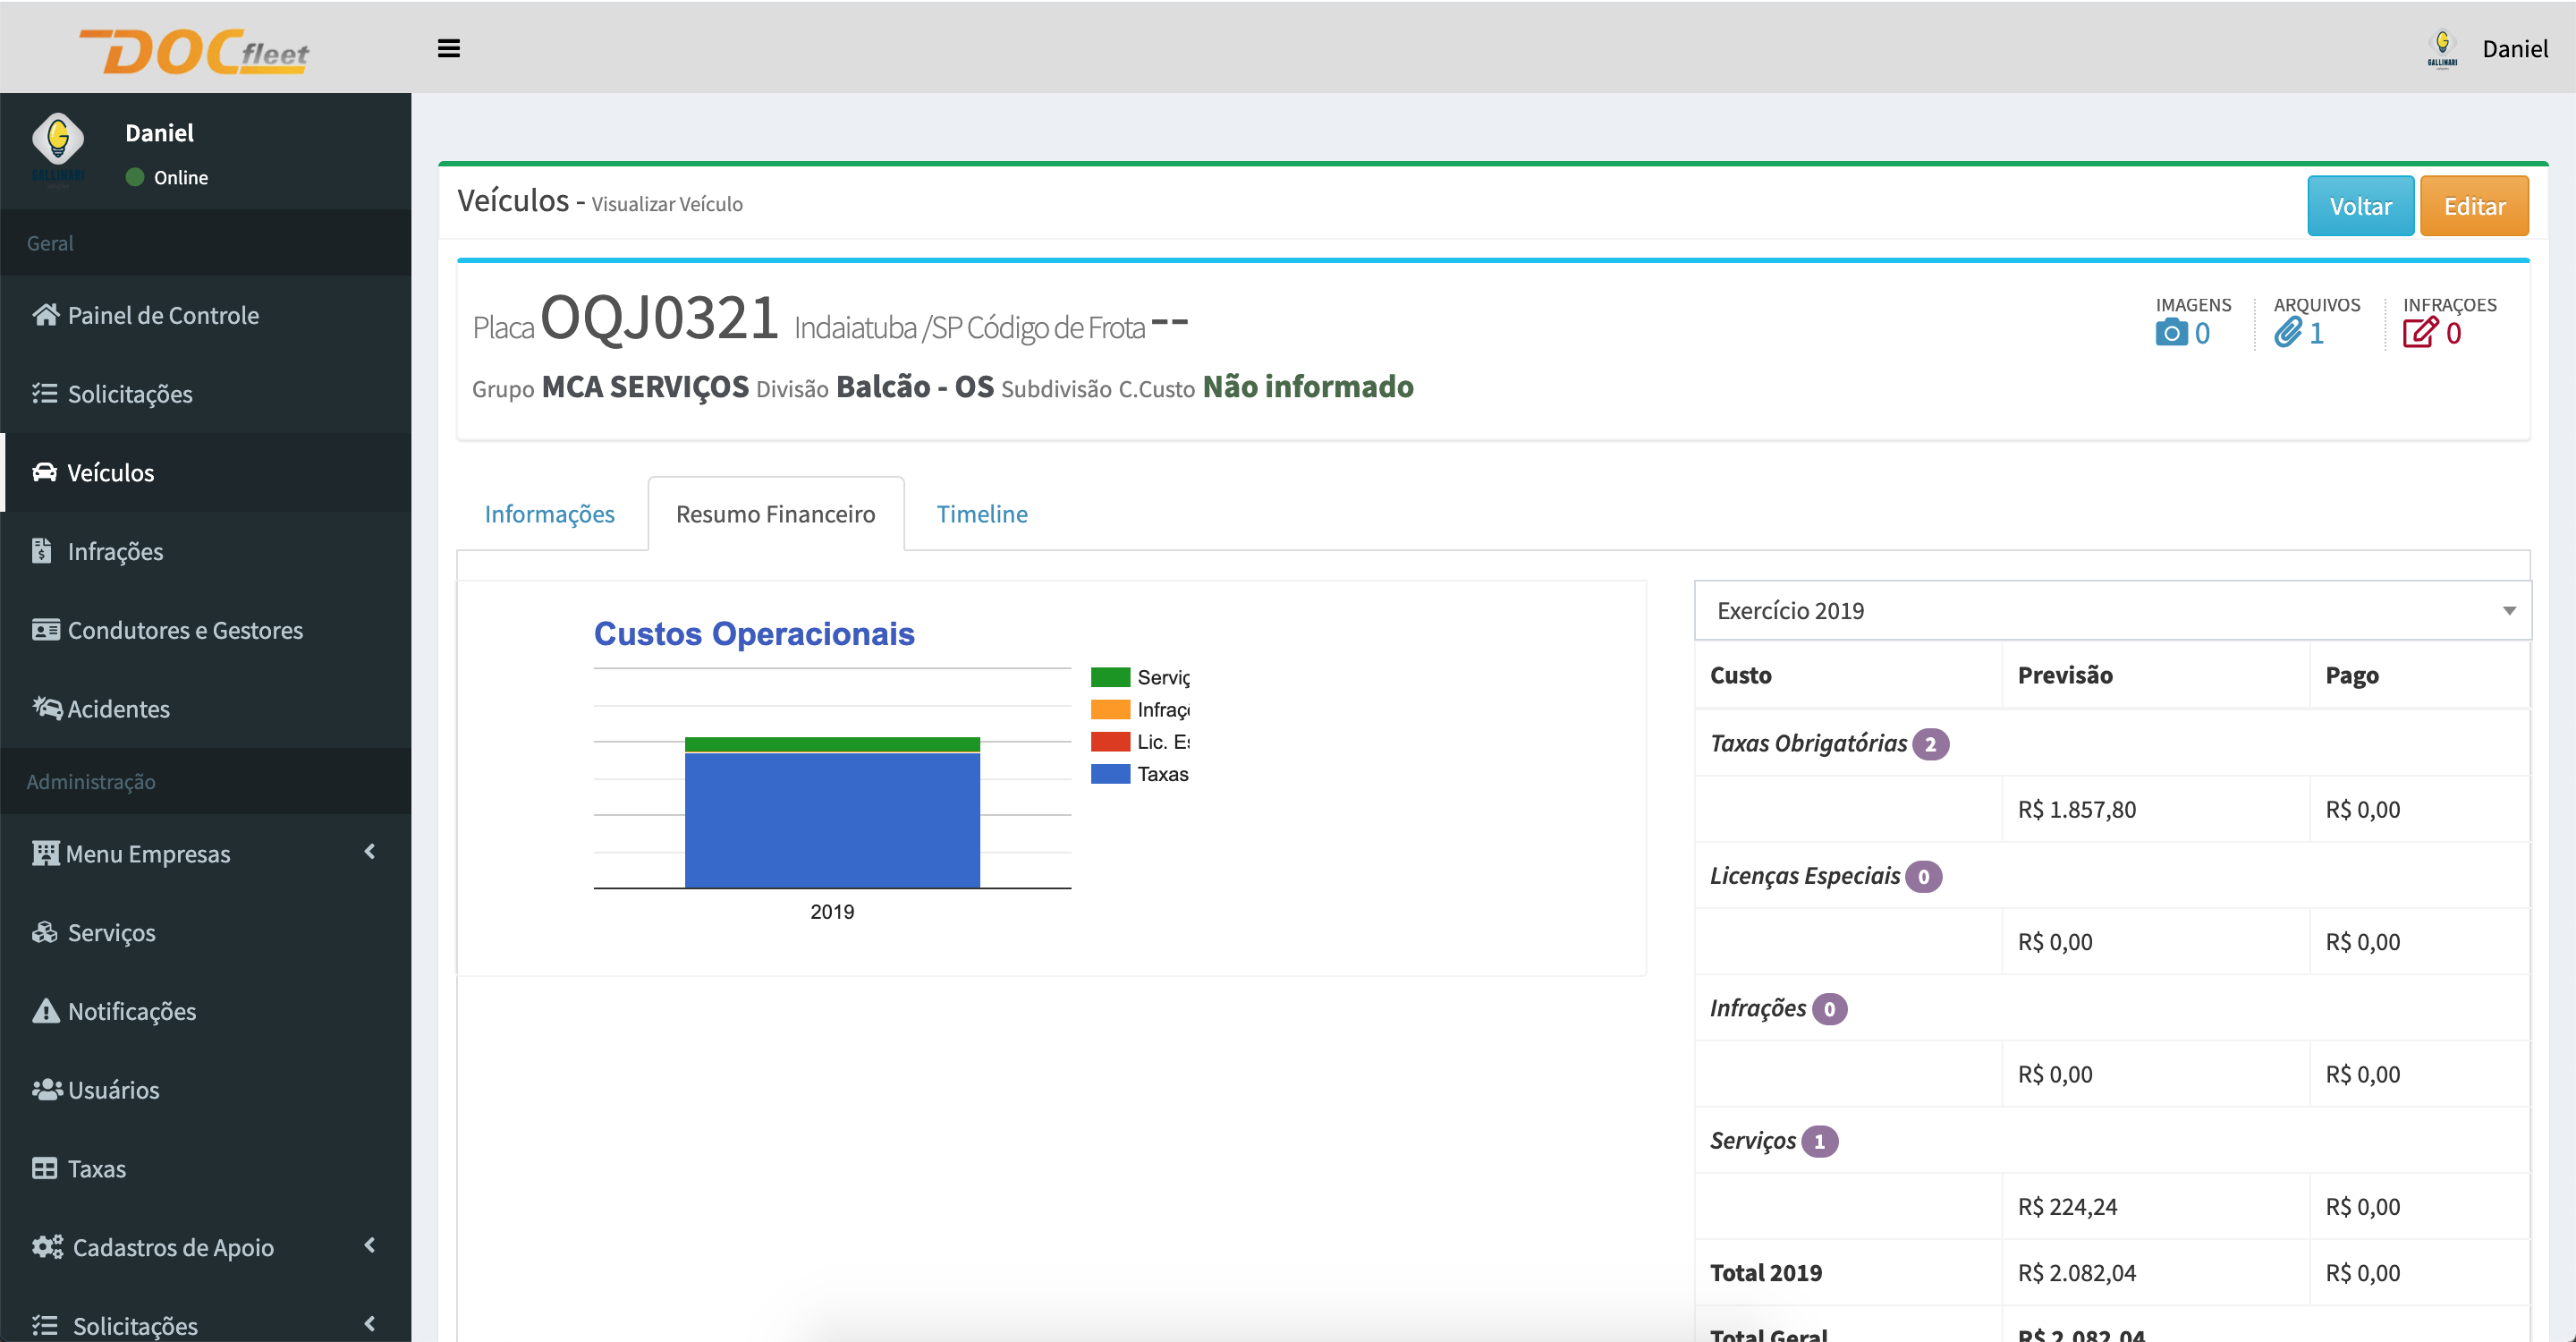Click the DOCfleet logo
The image size is (2576, 1342).
[x=195, y=50]
